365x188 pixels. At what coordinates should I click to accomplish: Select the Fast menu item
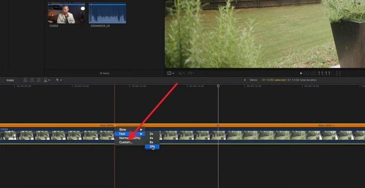coord(130,134)
